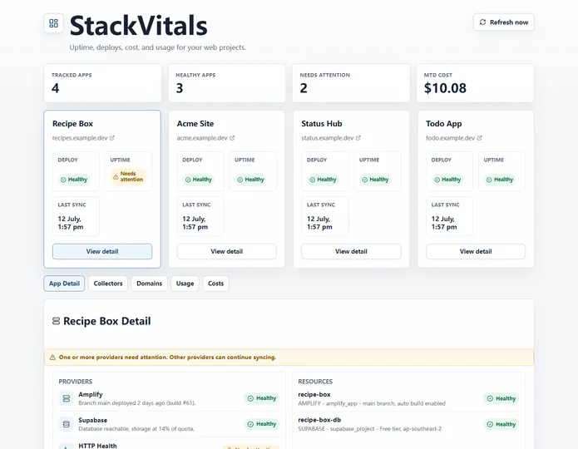Screen dimensions: 578x449
Task: Click the warning triangle icon in the attention banner
Action: [52, 358]
